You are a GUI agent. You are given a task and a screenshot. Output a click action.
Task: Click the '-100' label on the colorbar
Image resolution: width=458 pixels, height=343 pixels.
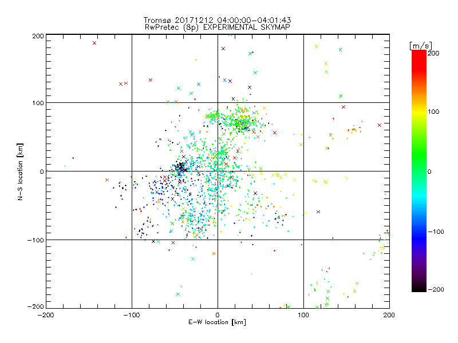436,232
